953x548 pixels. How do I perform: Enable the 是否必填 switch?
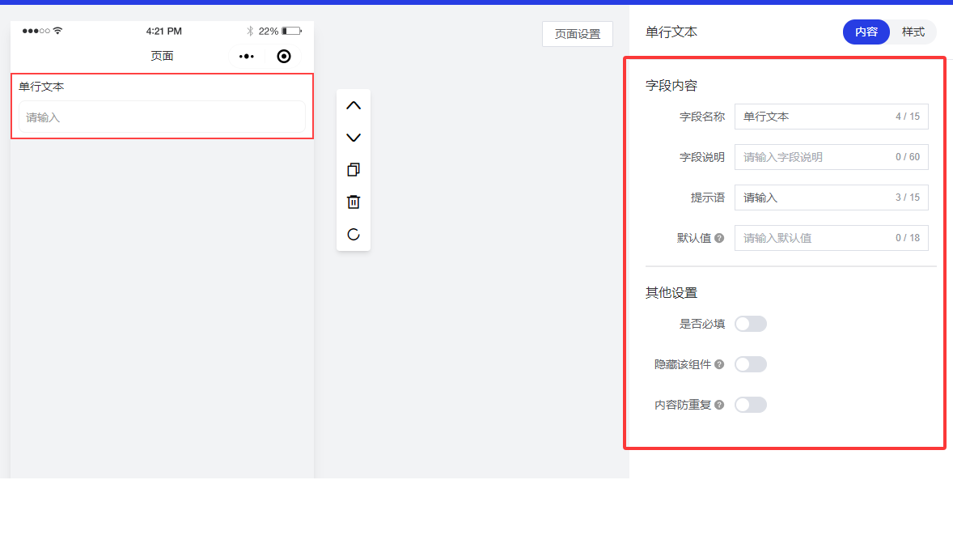pyautogui.click(x=750, y=324)
